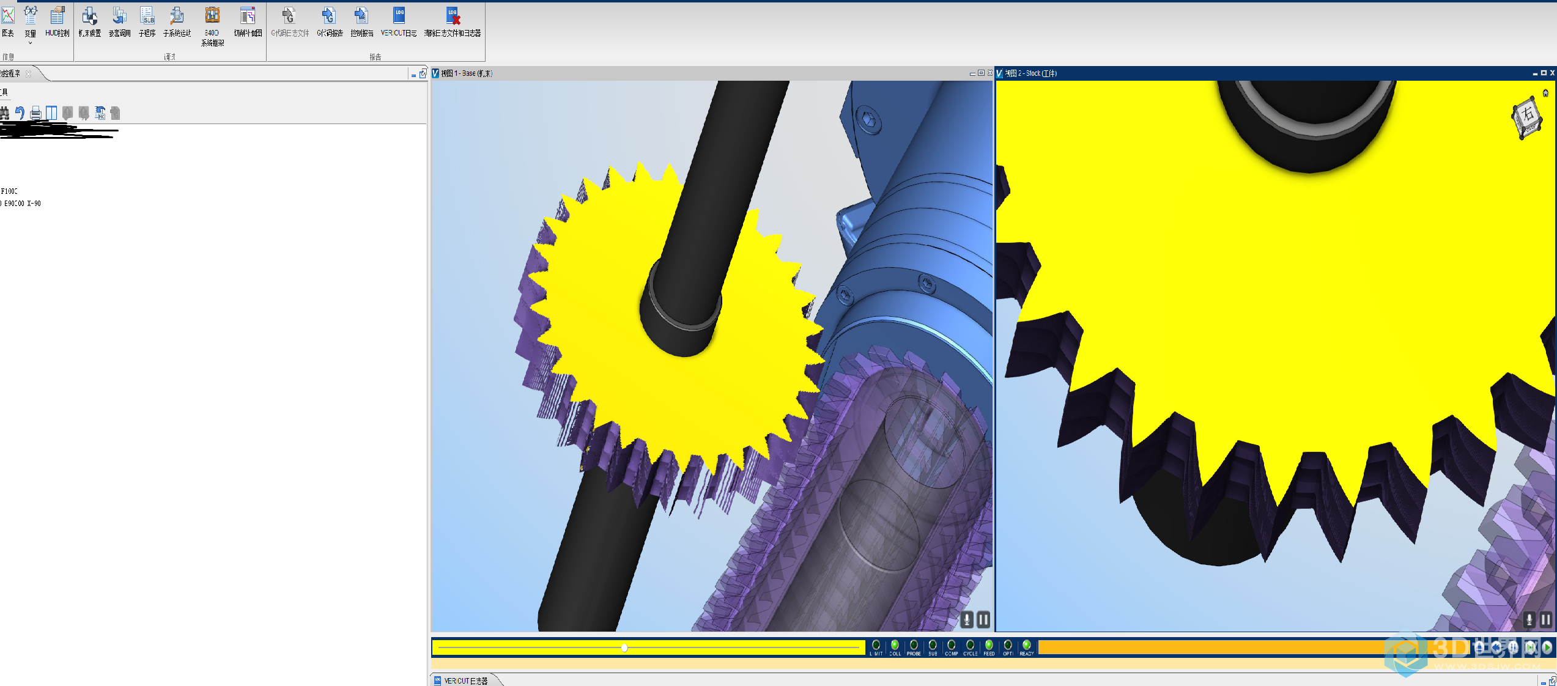Open the VERICUT日志 log
1557x686 pixels.
click(399, 21)
